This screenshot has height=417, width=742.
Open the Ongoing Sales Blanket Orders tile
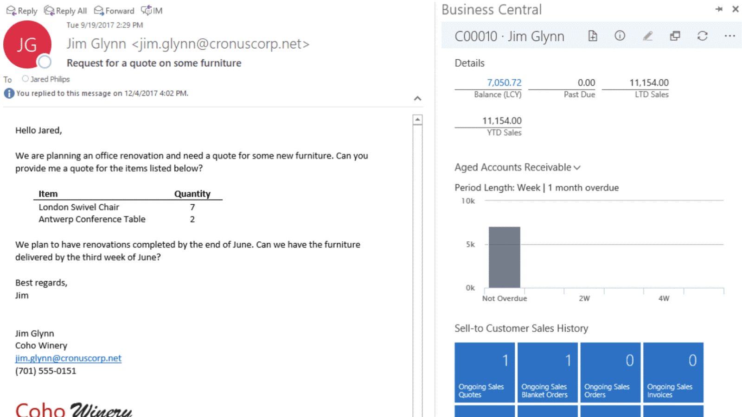point(547,372)
